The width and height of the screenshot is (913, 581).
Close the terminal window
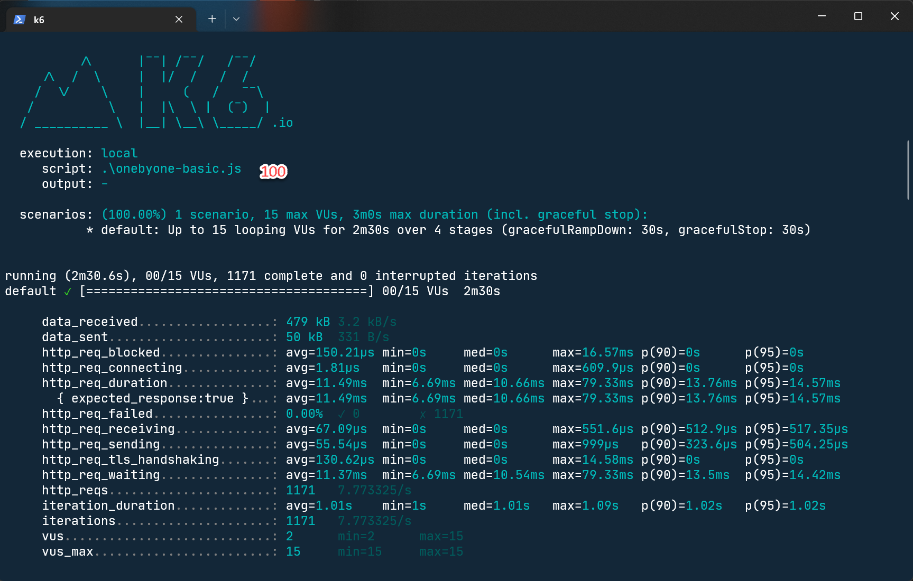[894, 16]
